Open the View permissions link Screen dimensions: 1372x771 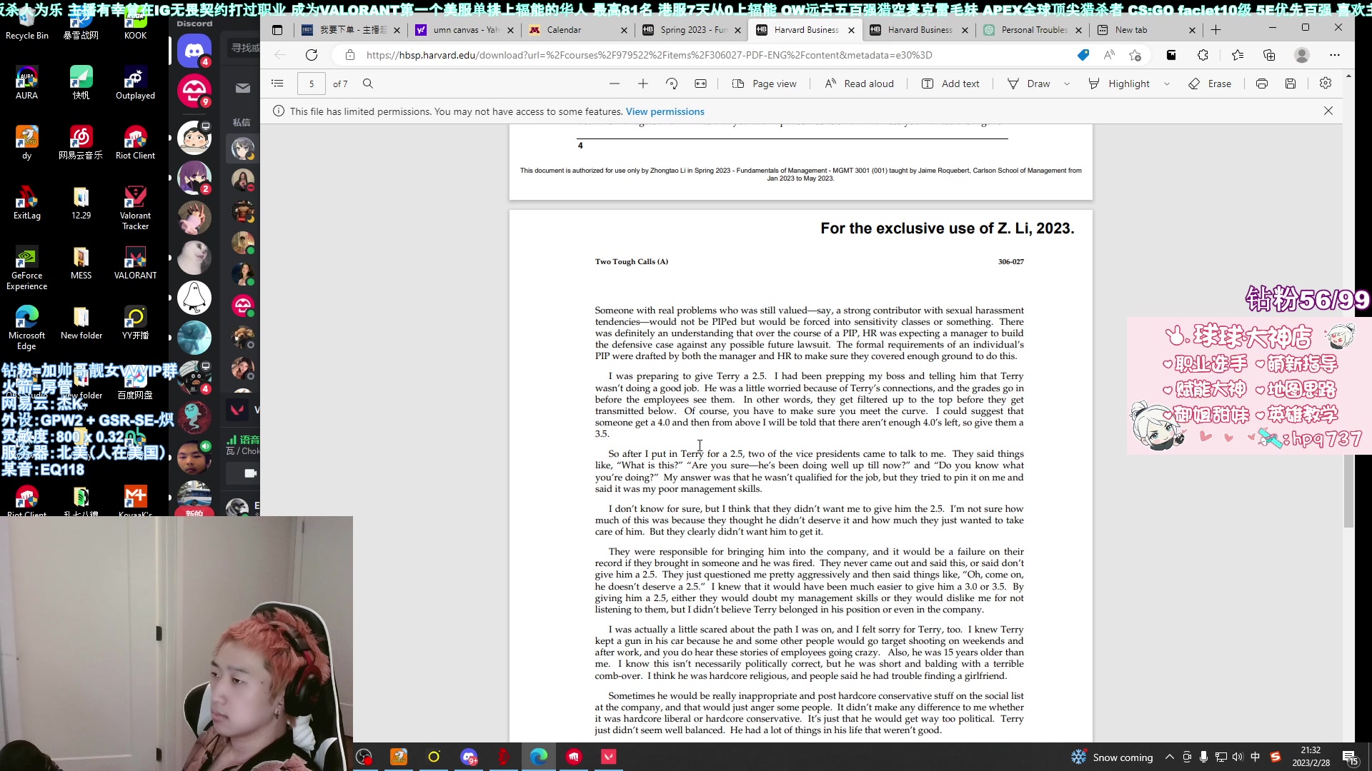(x=665, y=111)
